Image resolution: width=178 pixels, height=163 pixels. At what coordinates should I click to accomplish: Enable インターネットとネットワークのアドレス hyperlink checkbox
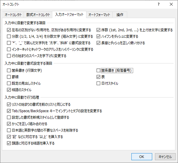tap(9, 49)
